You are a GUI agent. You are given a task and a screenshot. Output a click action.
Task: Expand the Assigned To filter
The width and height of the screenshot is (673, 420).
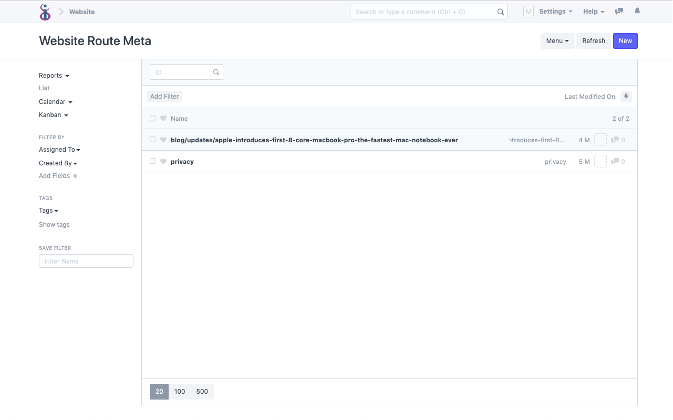(59, 149)
